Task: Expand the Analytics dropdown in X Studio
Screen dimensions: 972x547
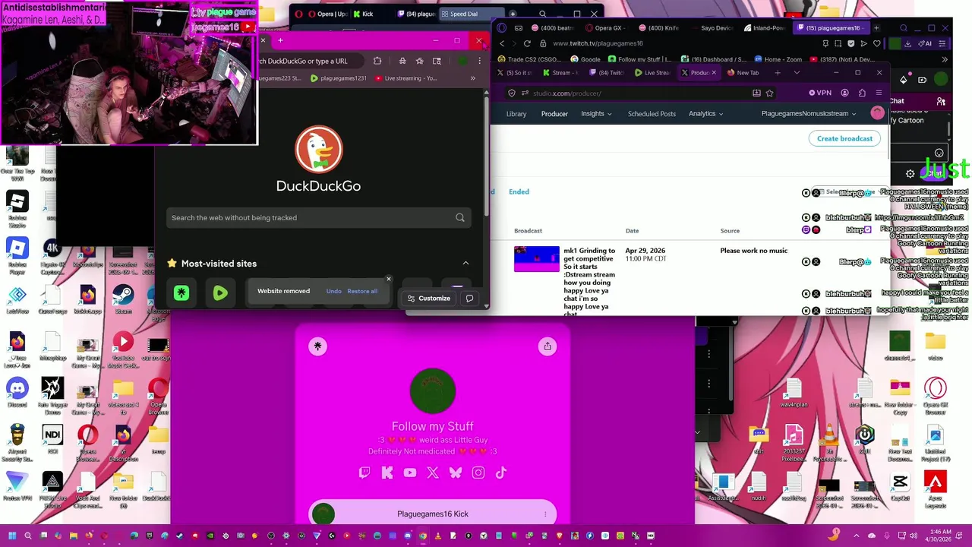Action: pyautogui.click(x=705, y=114)
